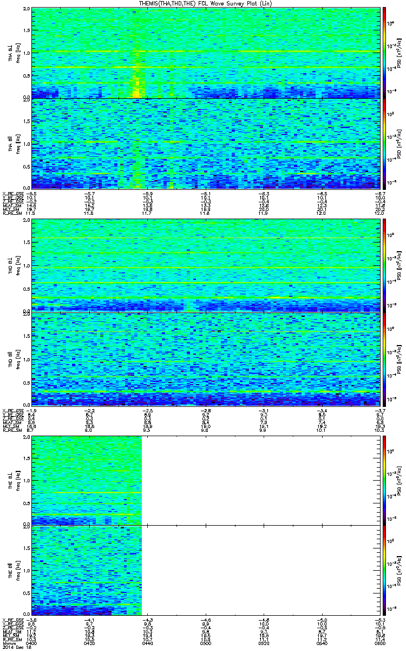
Task: Click the 2.0 frequency tick of THE B⊥ panel
Action: (x=27, y=436)
